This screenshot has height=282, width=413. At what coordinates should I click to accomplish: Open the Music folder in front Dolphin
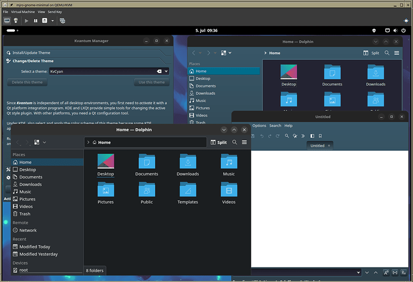tap(229, 165)
